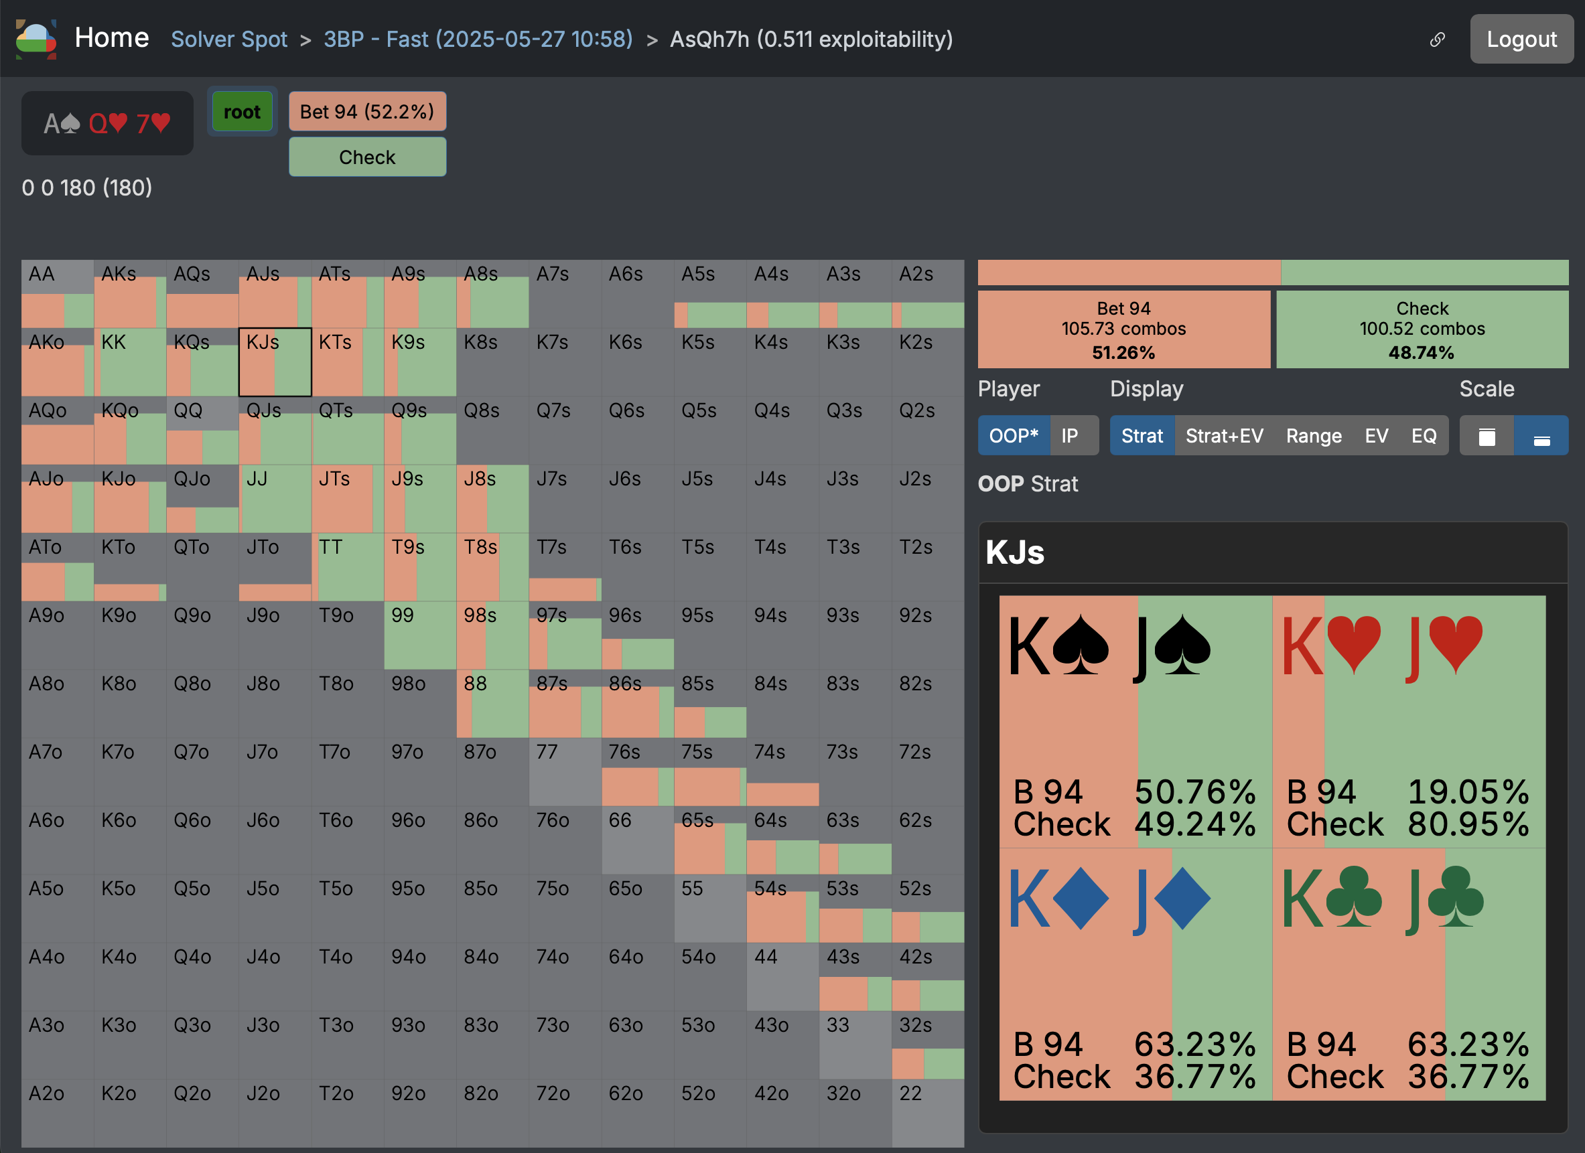Select the compact scale icon
The image size is (1585, 1153).
[1541, 437]
